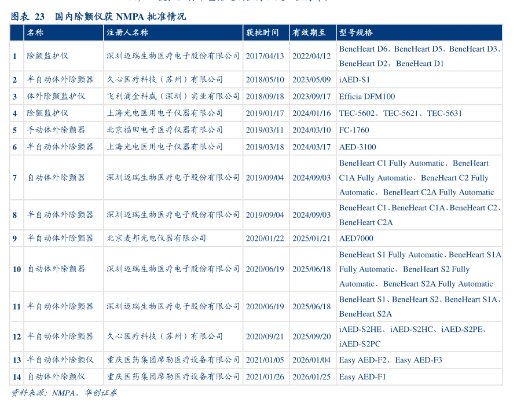Click the iAED-S1 model cell
This screenshot has width=517, height=406.
(x=354, y=80)
